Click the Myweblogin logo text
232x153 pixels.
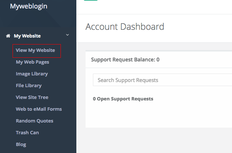coord(29,6)
